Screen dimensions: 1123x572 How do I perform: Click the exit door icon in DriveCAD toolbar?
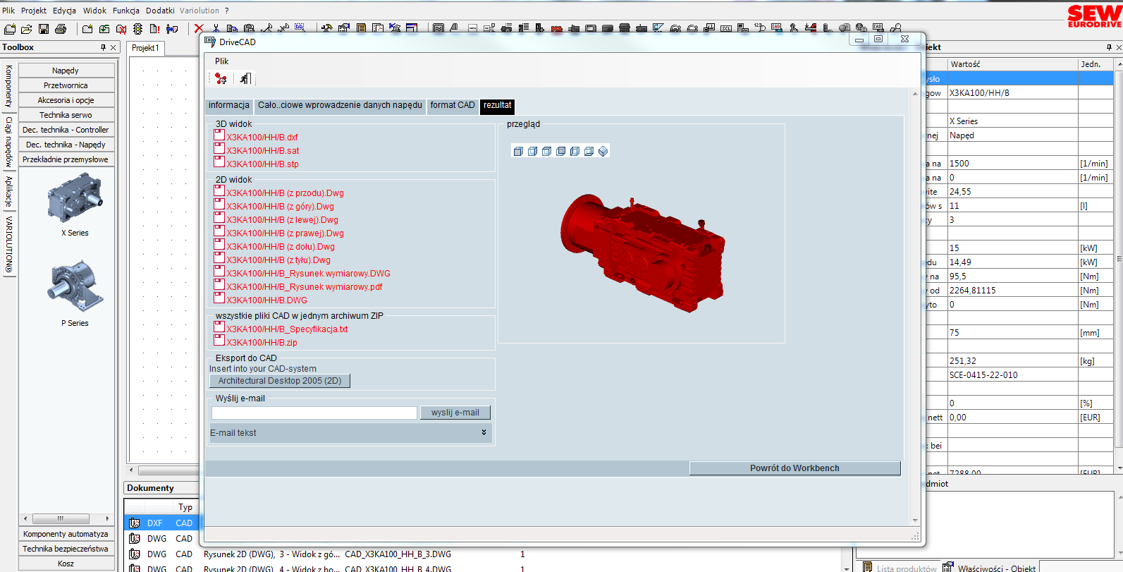245,78
